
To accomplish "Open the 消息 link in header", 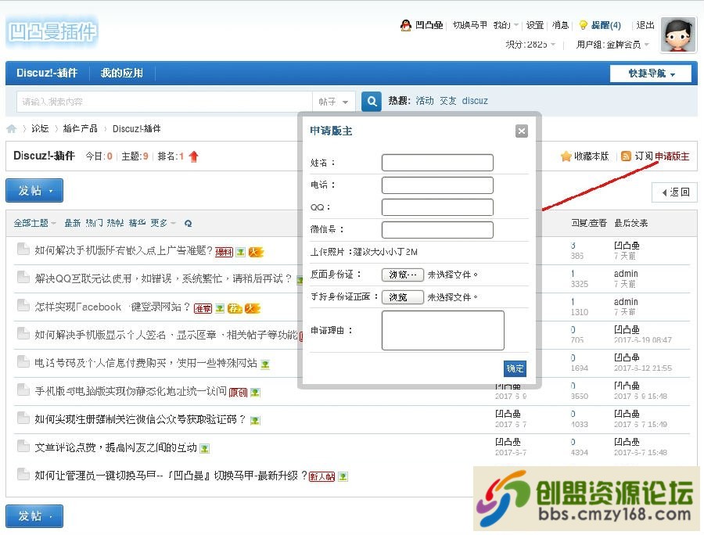I will coord(560,25).
